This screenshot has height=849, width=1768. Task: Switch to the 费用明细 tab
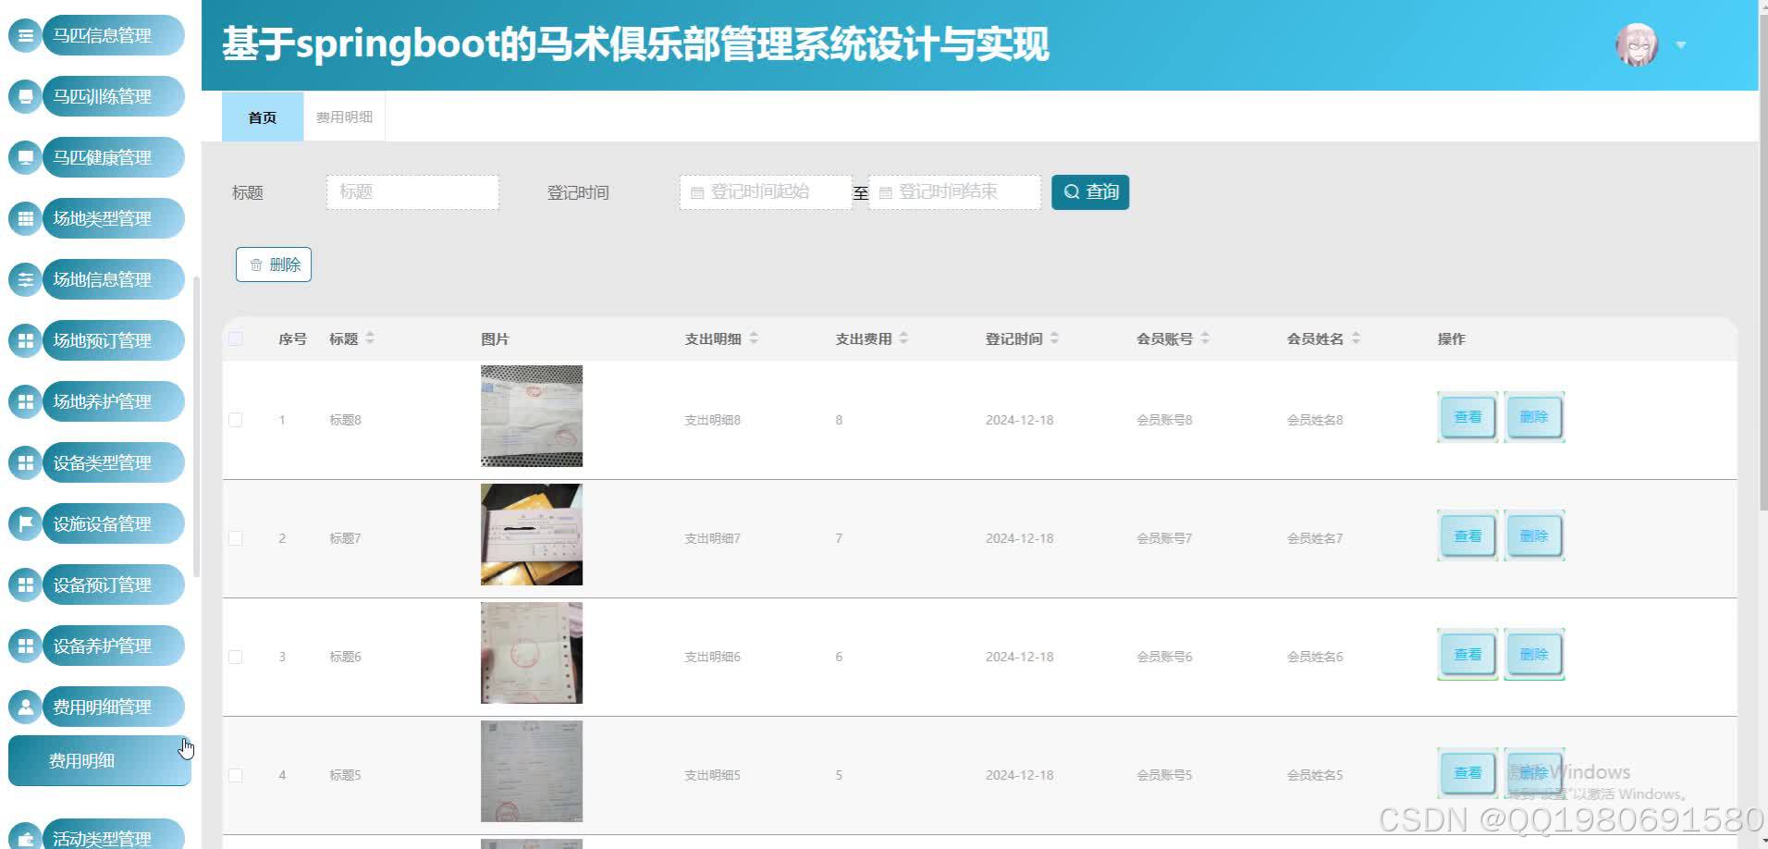343,117
